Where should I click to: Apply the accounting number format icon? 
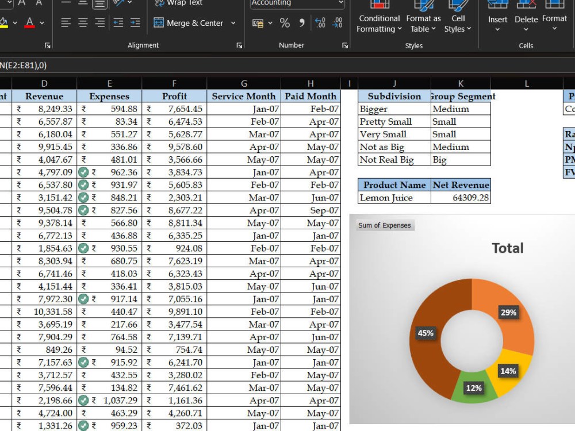pyautogui.click(x=258, y=23)
